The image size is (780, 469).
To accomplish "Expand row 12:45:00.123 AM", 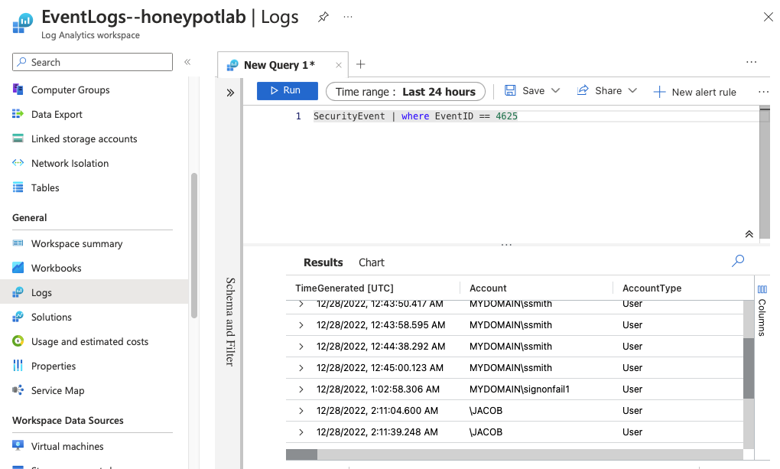I will click(301, 367).
